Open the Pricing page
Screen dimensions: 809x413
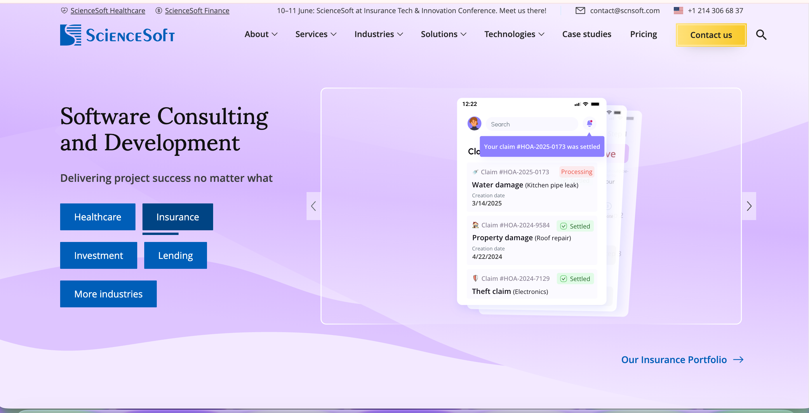click(643, 34)
